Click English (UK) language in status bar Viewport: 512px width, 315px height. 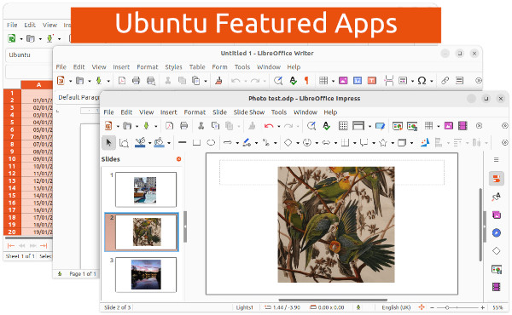[x=396, y=307]
